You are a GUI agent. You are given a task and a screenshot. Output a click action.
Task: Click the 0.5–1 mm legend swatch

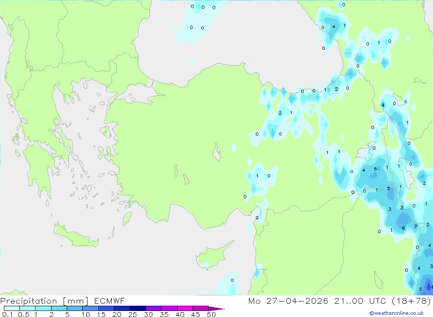(x=28, y=308)
